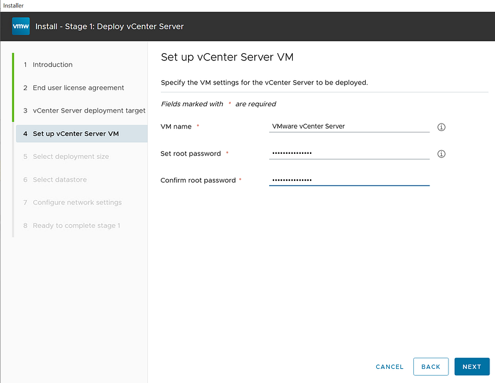Go to step 1 Introduction

pos(53,65)
